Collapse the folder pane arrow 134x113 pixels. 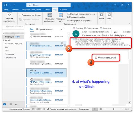click(23, 27)
